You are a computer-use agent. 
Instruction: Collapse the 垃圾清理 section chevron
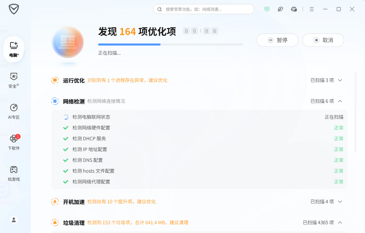[x=340, y=223]
